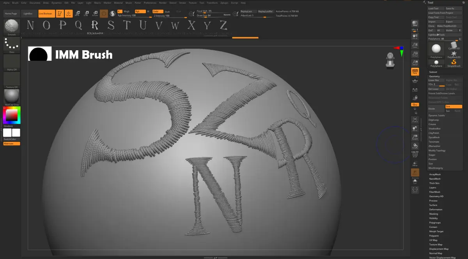The height and width of the screenshot is (259, 468).
Task: Toggle the Rgb channel button
Action: pos(140,11)
